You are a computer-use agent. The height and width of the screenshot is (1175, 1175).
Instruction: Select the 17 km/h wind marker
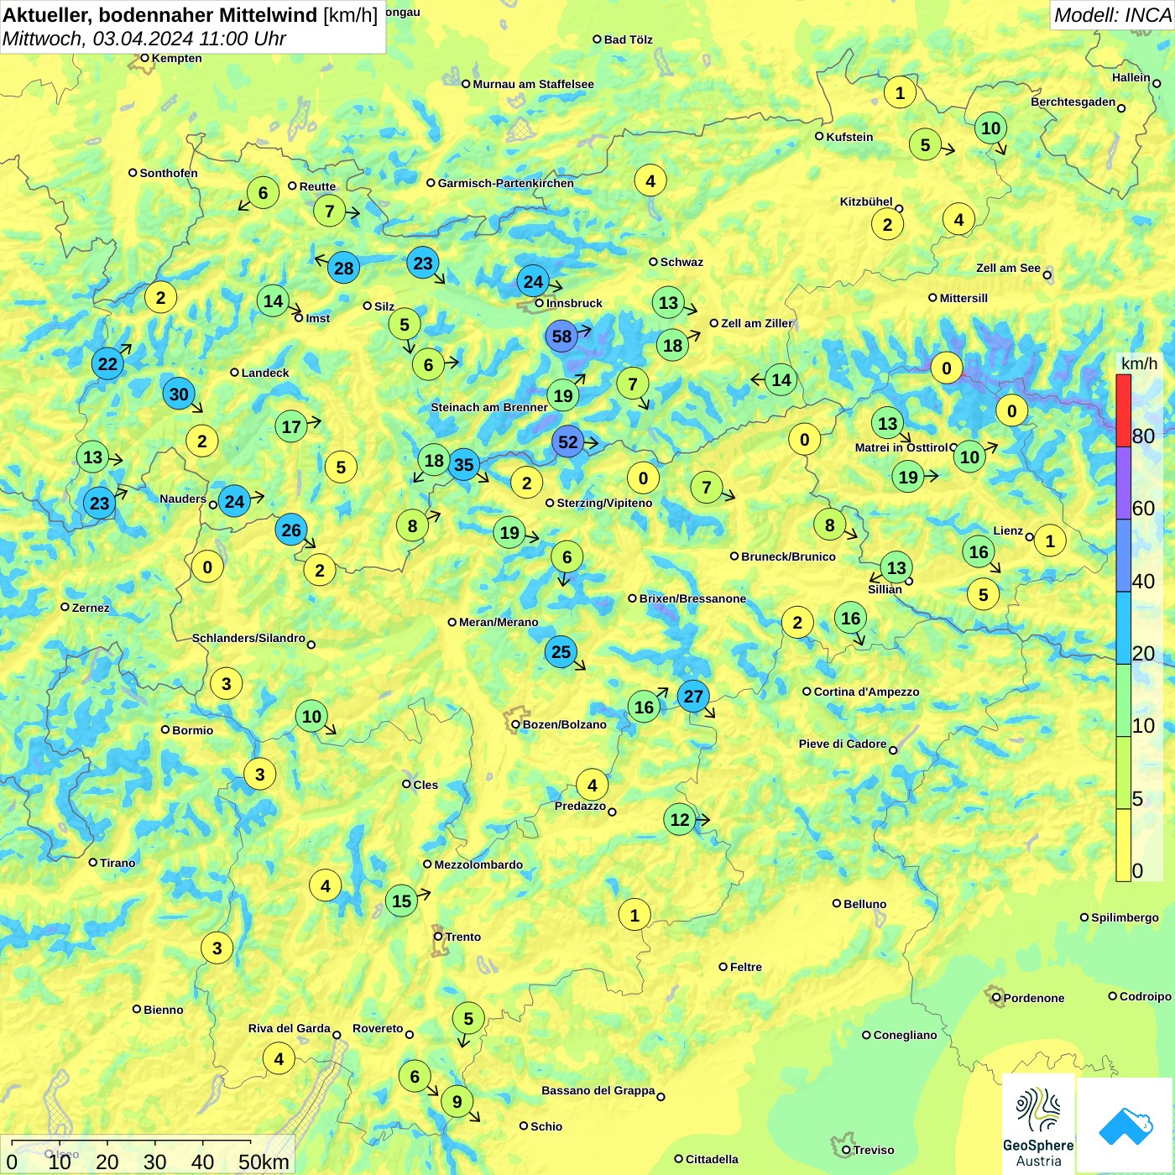(x=291, y=426)
